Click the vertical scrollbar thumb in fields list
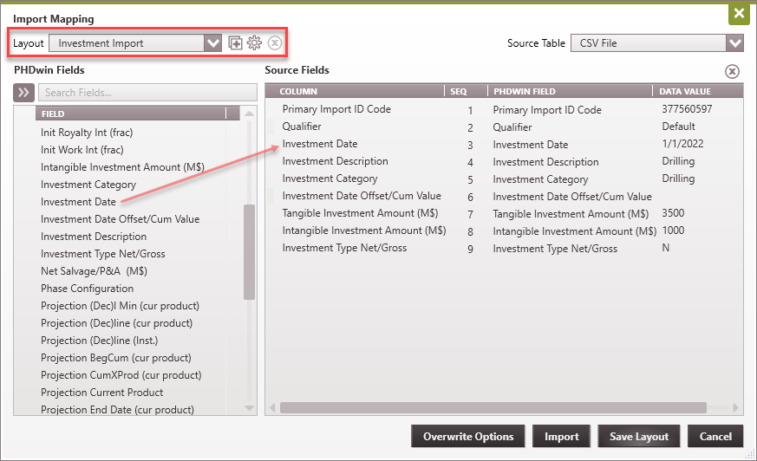This screenshot has height=461, width=757. click(x=249, y=252)
